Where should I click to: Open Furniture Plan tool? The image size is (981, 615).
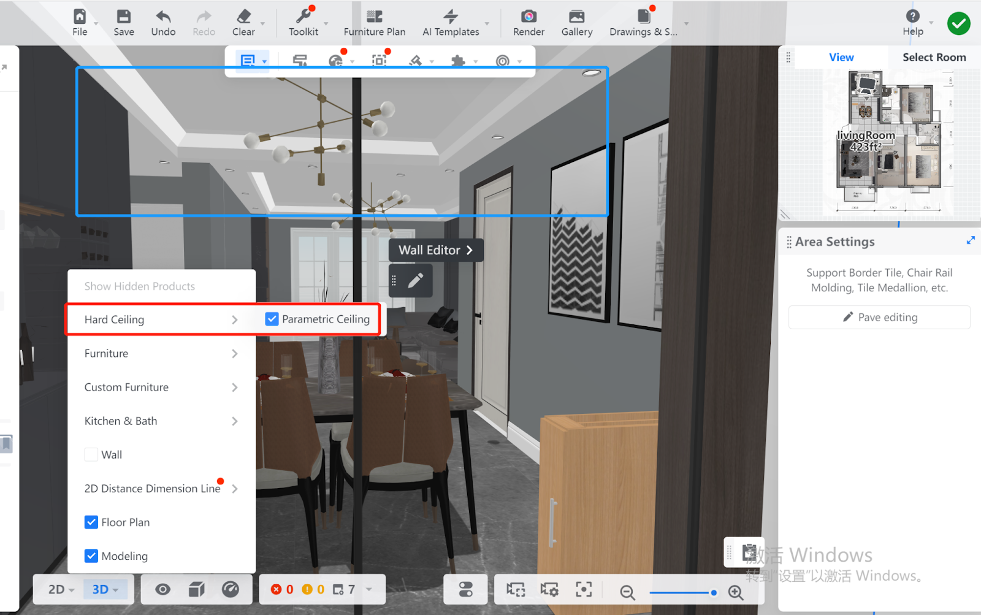click(x=375, y=23)
